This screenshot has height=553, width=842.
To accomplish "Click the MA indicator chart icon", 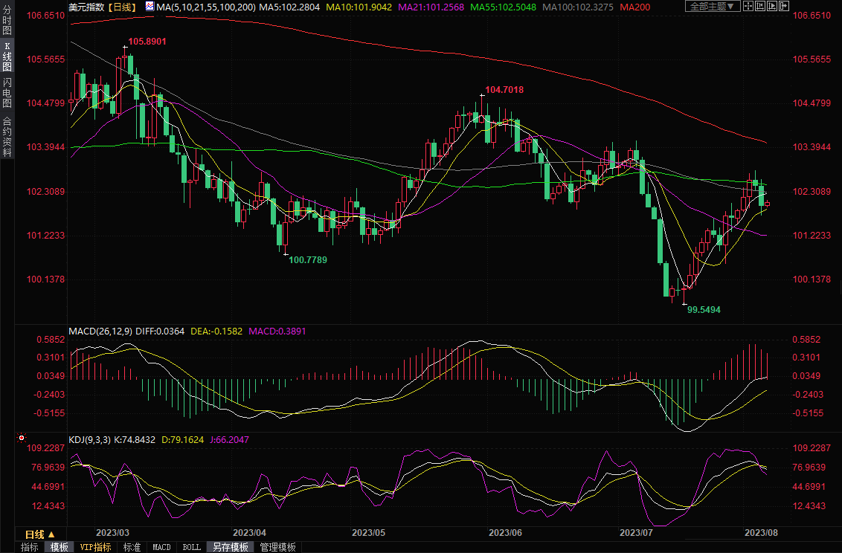I will pos(150,6).
